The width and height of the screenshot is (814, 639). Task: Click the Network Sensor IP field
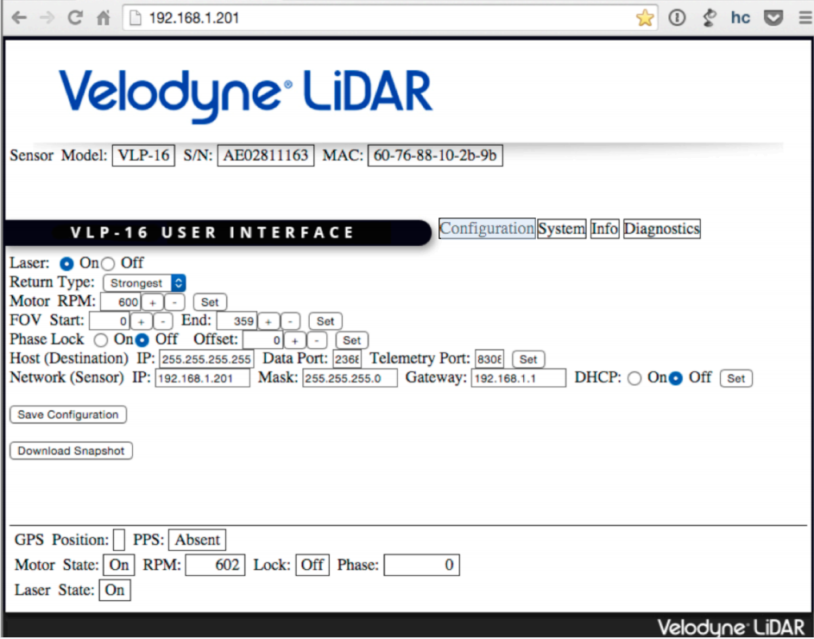pos(203,378)
